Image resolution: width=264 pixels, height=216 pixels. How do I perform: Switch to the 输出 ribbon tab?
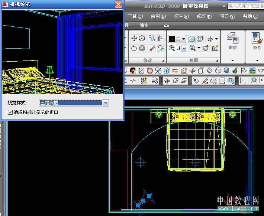click(x=144, y=25)
